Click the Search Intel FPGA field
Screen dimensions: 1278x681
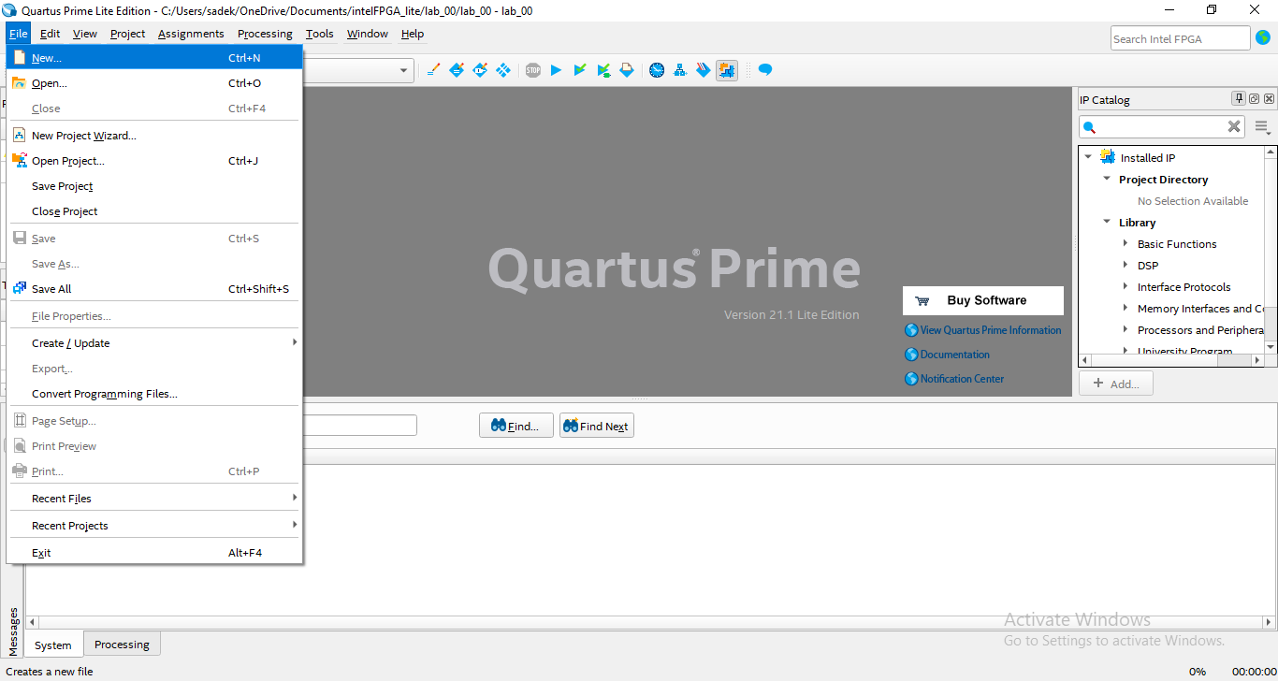(1179, 38)
